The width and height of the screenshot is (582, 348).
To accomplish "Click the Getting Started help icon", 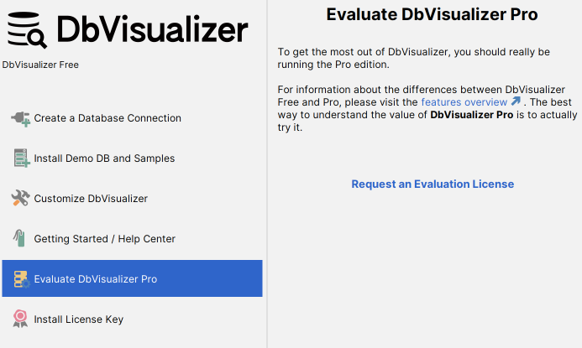I will 20,239.
